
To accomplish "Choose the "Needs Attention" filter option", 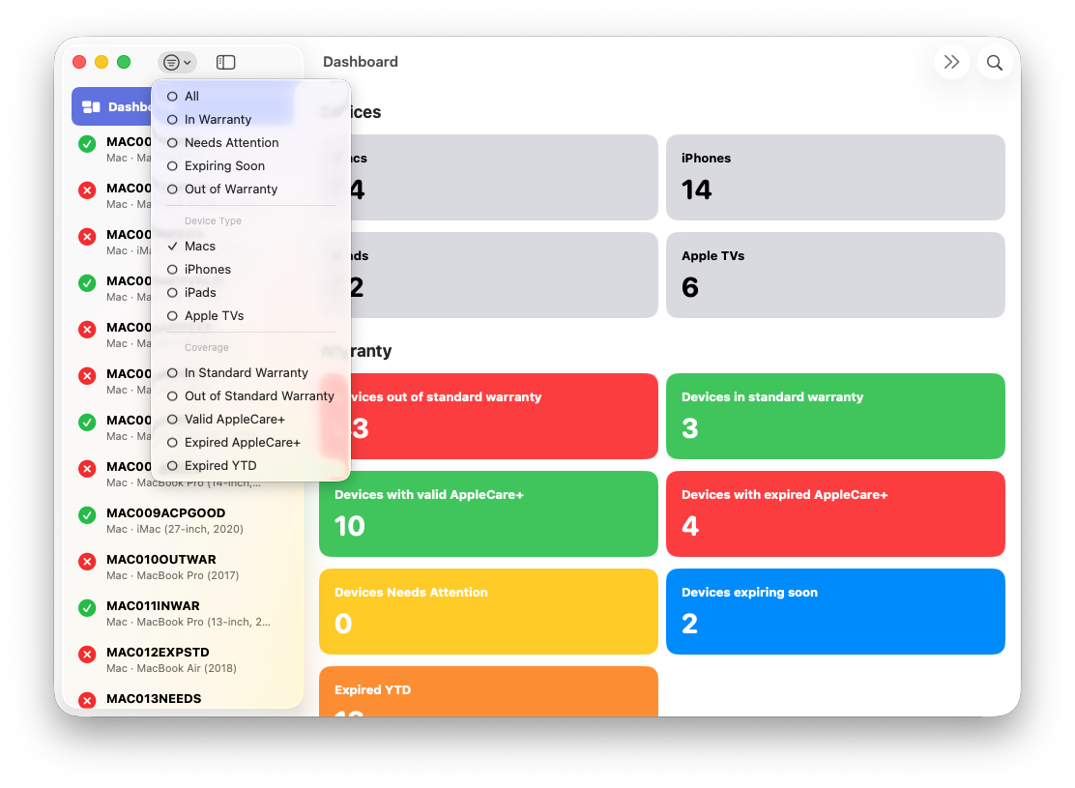I will coord(231,143).
